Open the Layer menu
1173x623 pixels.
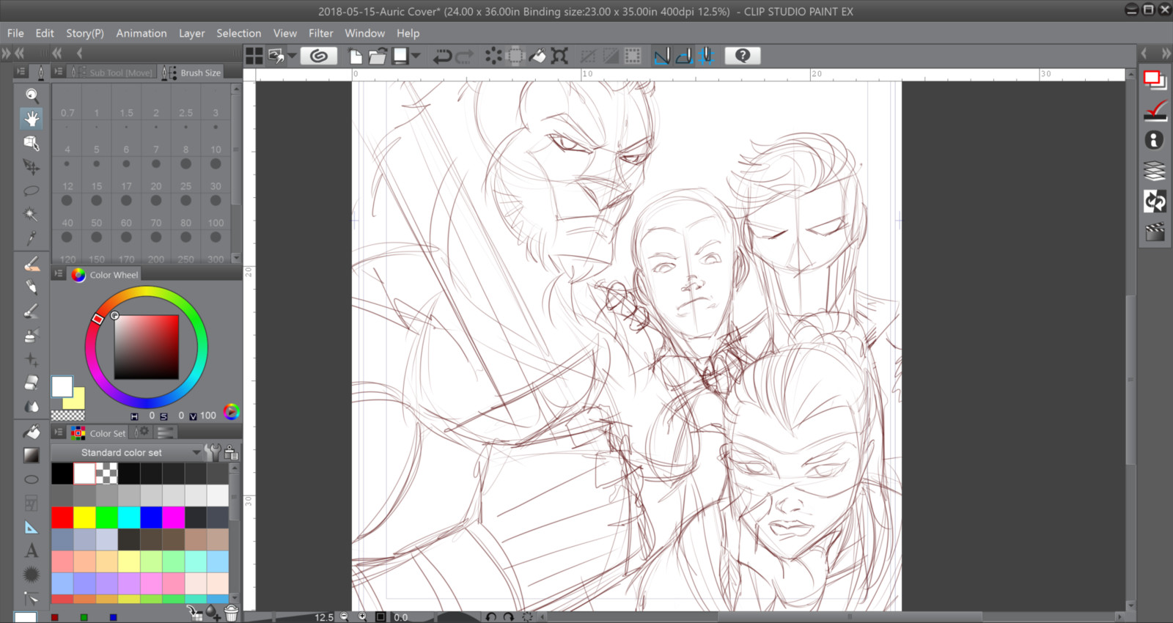[x=192, y=33]
